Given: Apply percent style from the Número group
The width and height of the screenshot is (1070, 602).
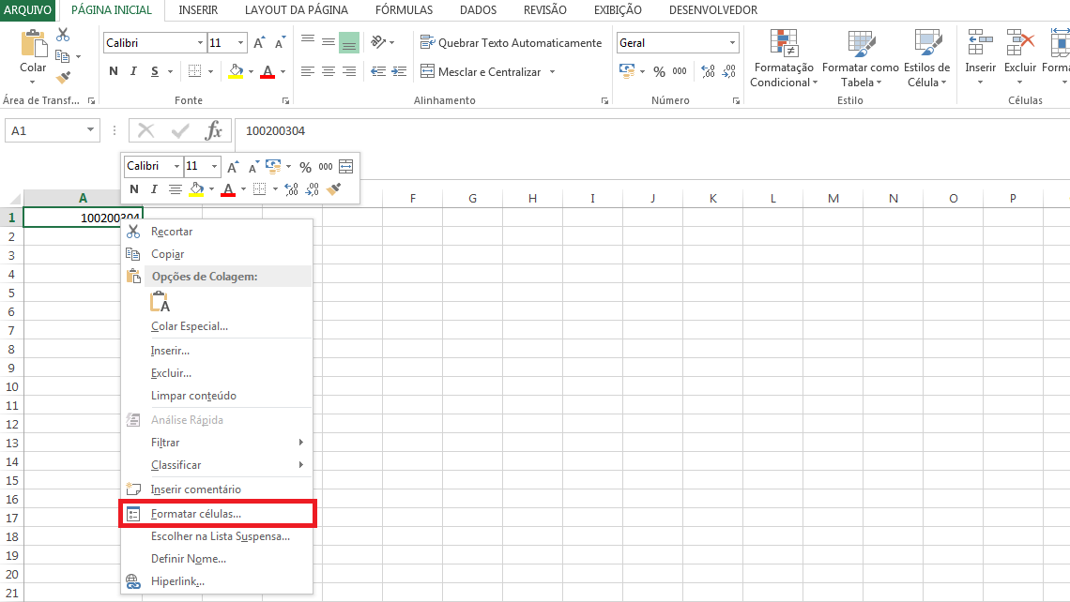Looking at the screenshot, I should click(659, 71).
